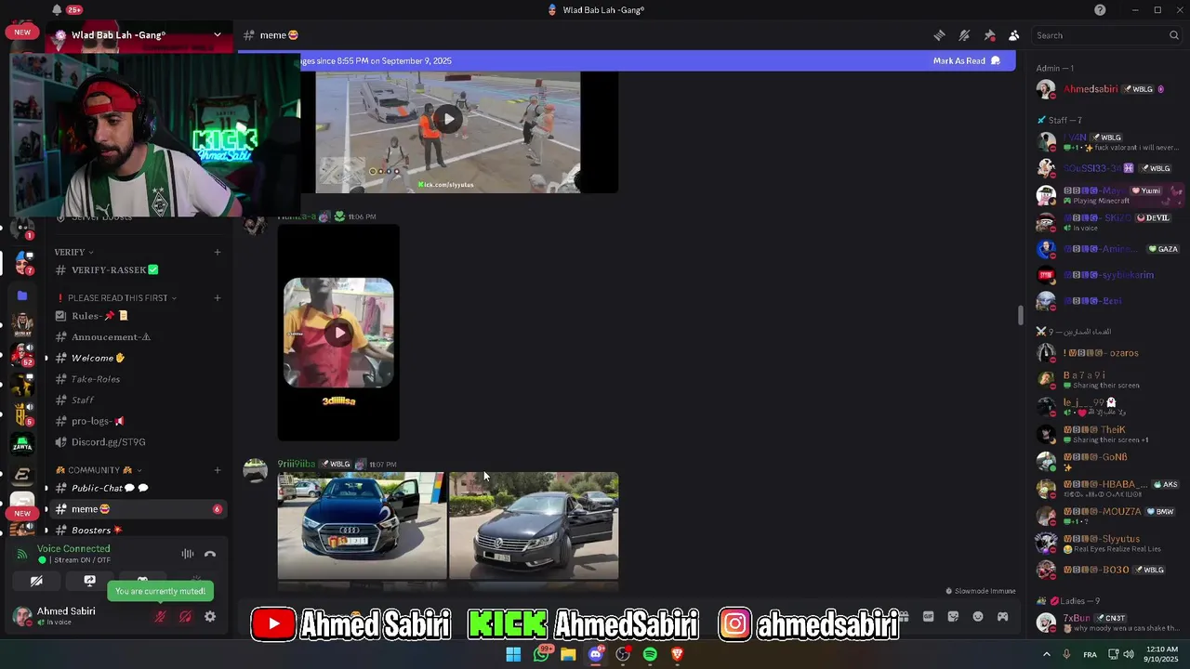Add channel to PLEASE READ THIS FIRST

[218, 297]
